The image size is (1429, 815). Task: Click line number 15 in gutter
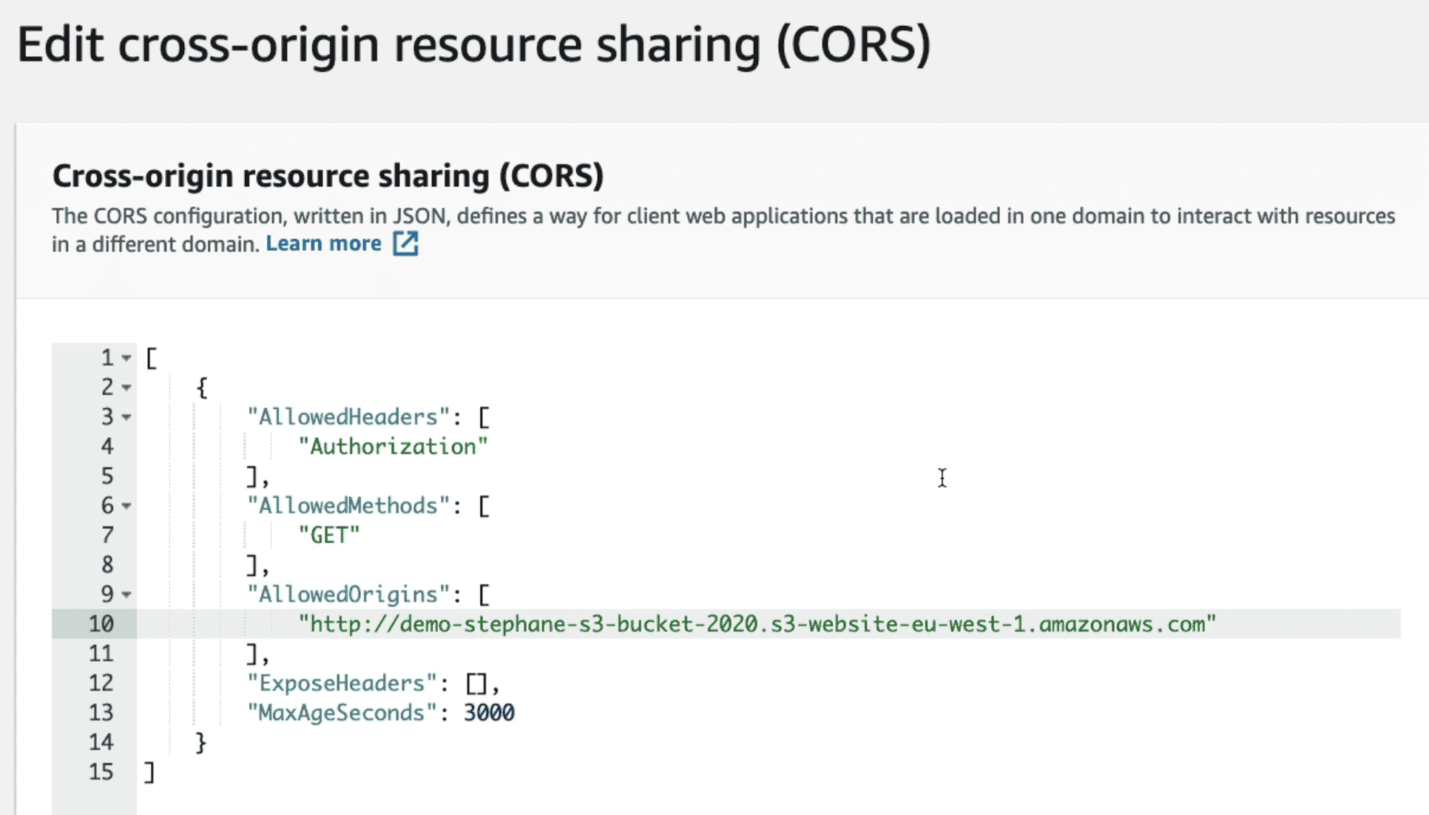101,772
